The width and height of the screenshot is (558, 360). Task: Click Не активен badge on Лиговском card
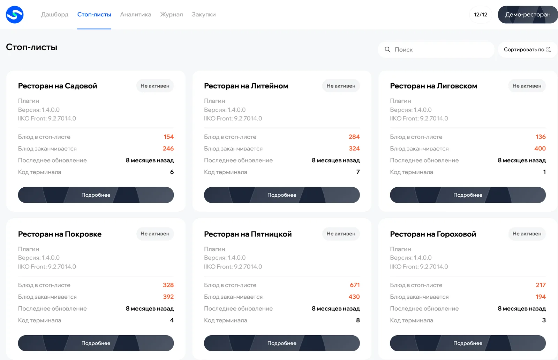tap(527, 86)
